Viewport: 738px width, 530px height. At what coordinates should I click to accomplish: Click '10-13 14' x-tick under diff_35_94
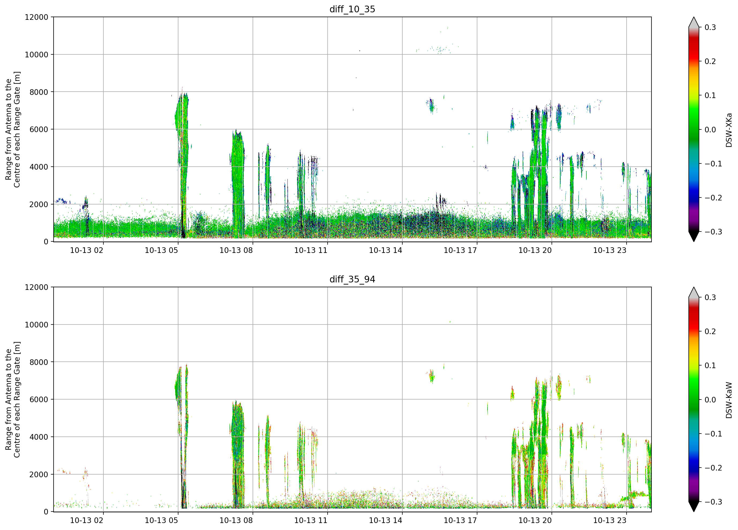[385, 521]
